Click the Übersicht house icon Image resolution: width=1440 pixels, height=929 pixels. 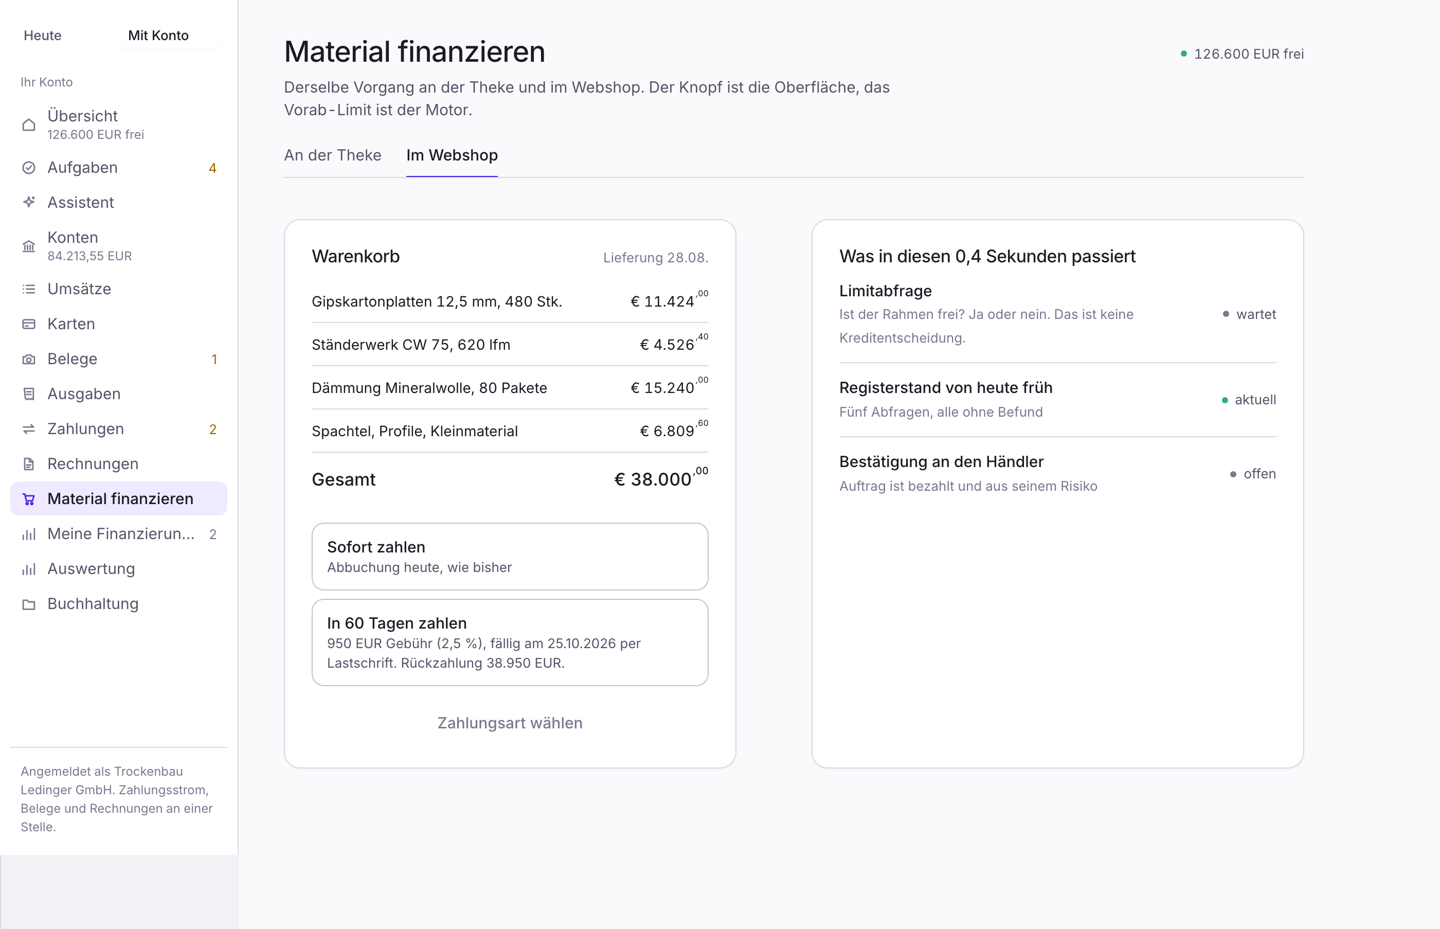tap(28, 125)
